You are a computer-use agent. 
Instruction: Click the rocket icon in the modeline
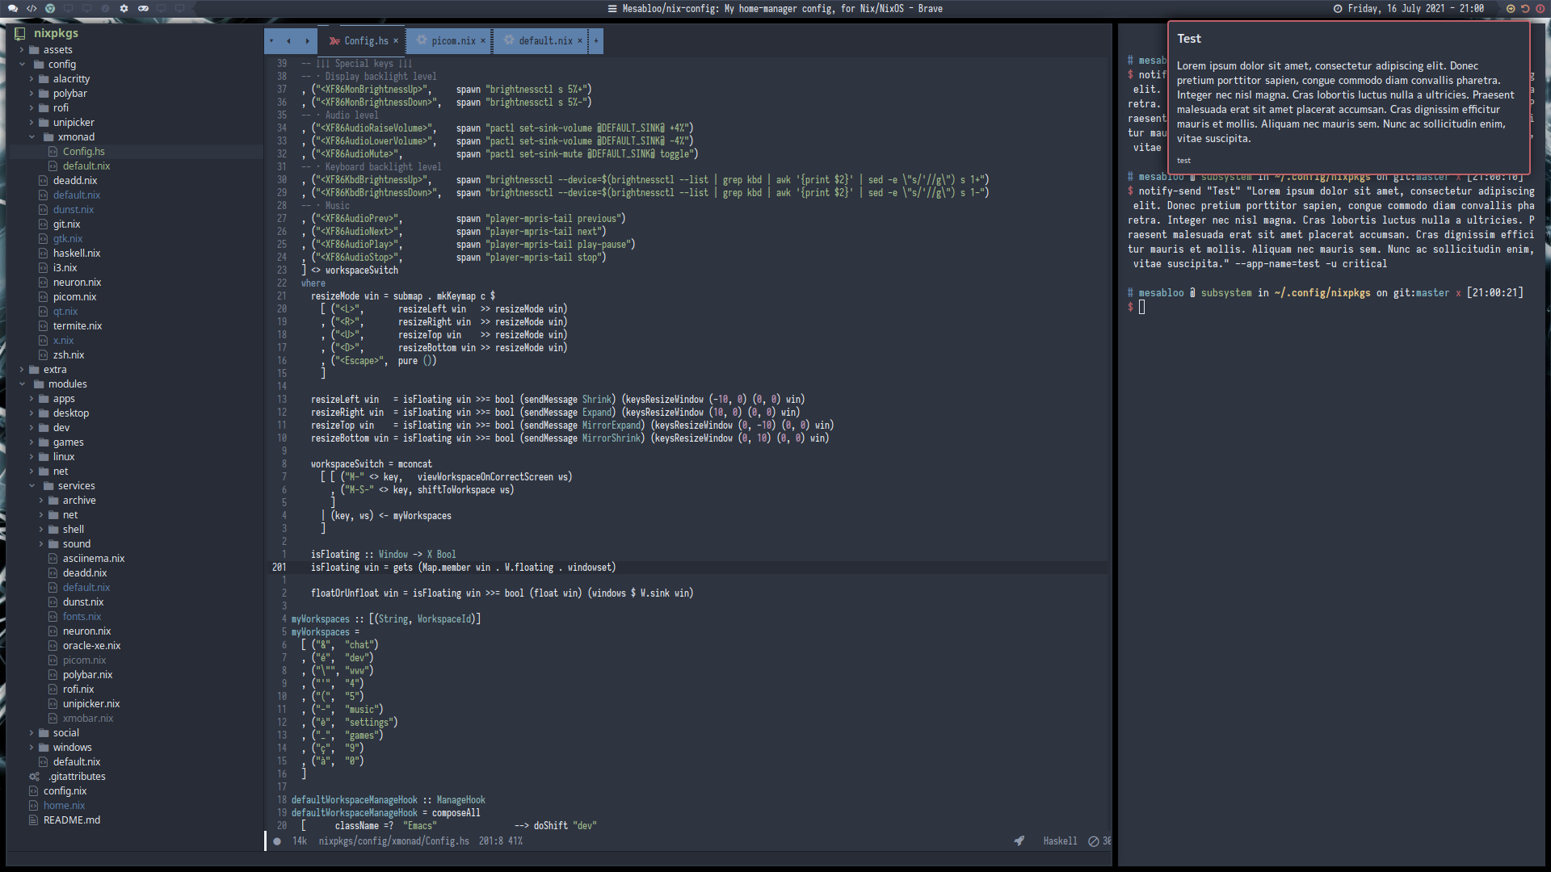[x=1019, y=841]
